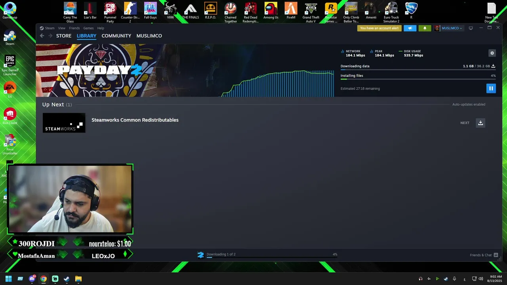Open Among Us desktop shortcut

271,11
